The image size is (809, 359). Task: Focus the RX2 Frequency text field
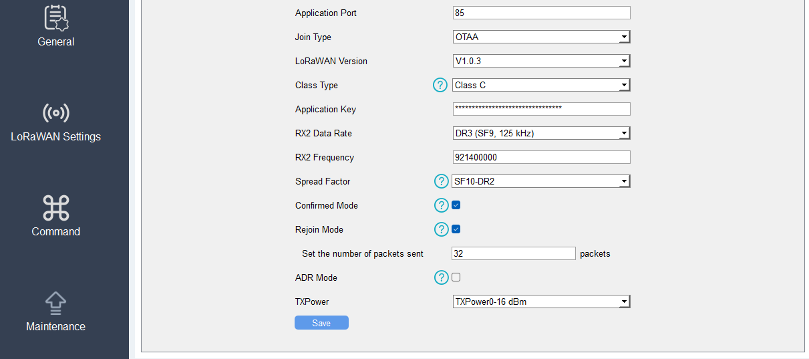click(541, 158)
